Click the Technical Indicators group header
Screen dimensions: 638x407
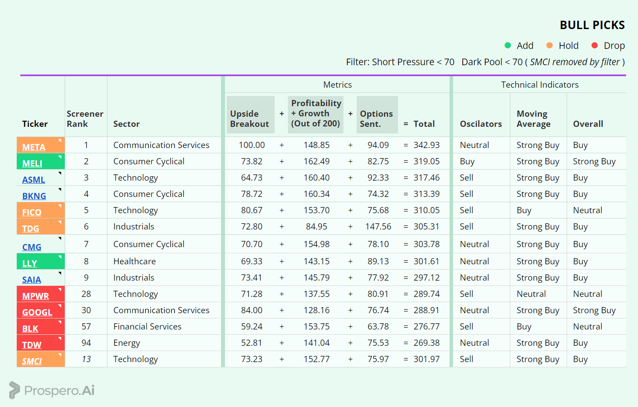(540, 85)
